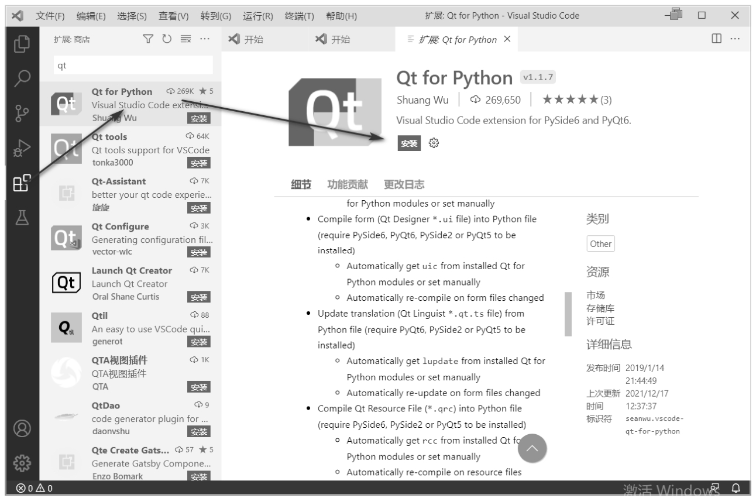Split the editor to the right
Viewport: 756px width, 498px height.
click(716, 39)
